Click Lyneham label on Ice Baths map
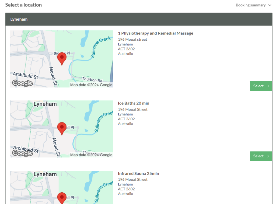The width and height of the screenshot is (278, 204). click(x=45, y=104)
